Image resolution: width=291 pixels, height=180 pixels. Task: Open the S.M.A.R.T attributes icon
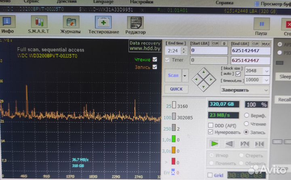point(38,23)
